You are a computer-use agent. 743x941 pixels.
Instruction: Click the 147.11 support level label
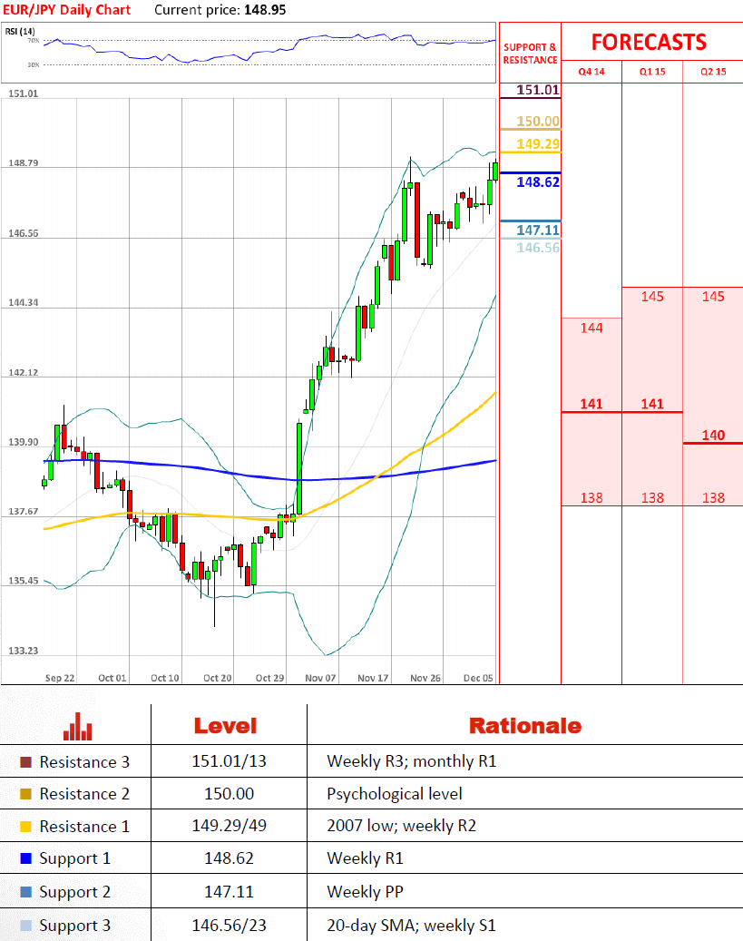538,230
